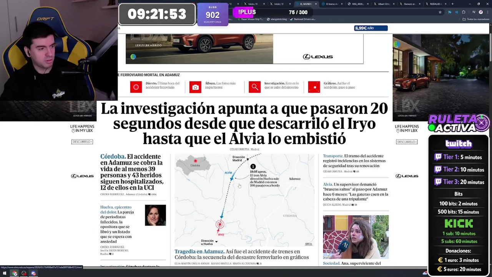Image resolution: width=492 pixels, height=277 pixels.
Task: Click the Directo. Última hora link text
Action: pyautogui.click(x=163, y=85)
